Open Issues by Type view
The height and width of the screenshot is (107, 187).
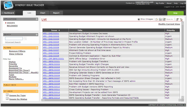(18, 95)
